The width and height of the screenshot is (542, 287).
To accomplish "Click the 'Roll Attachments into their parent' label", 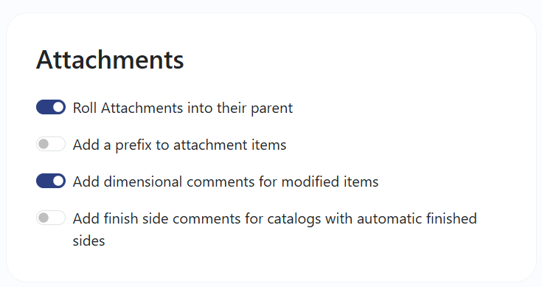I will [183, 108].
